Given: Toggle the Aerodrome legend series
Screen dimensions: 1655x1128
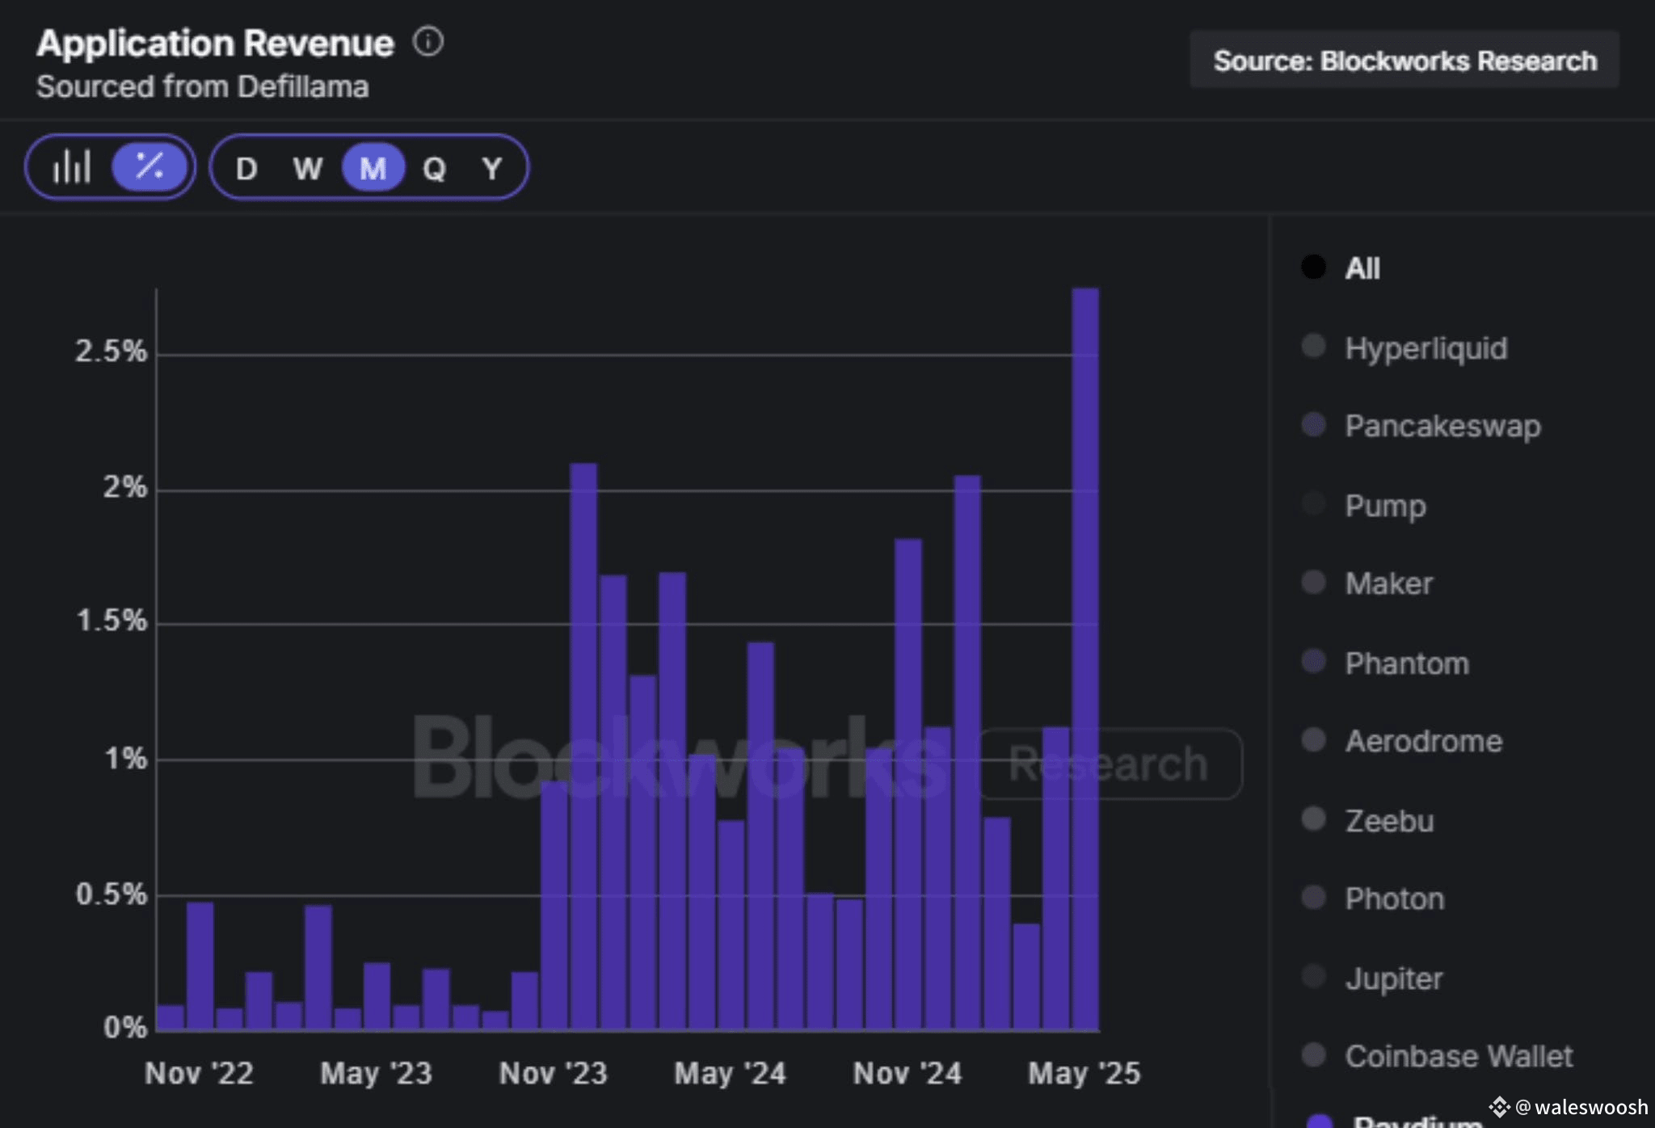Looking at the screenshot, I should click(x=1402, y=740).
